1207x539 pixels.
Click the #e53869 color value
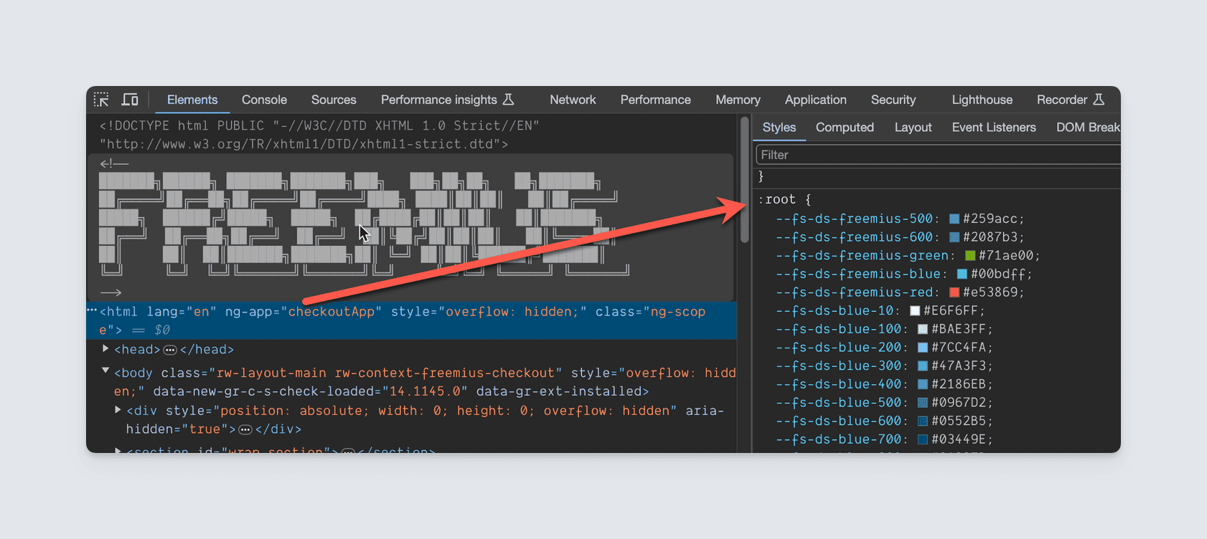pos(990,292)
